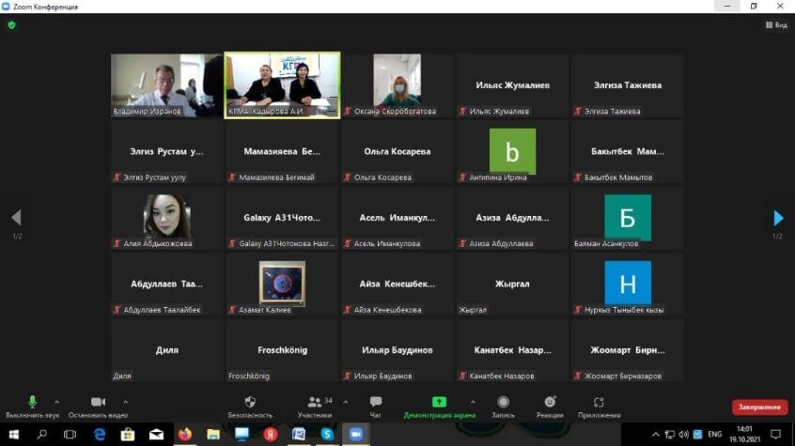Open the Participants panel

315,403
